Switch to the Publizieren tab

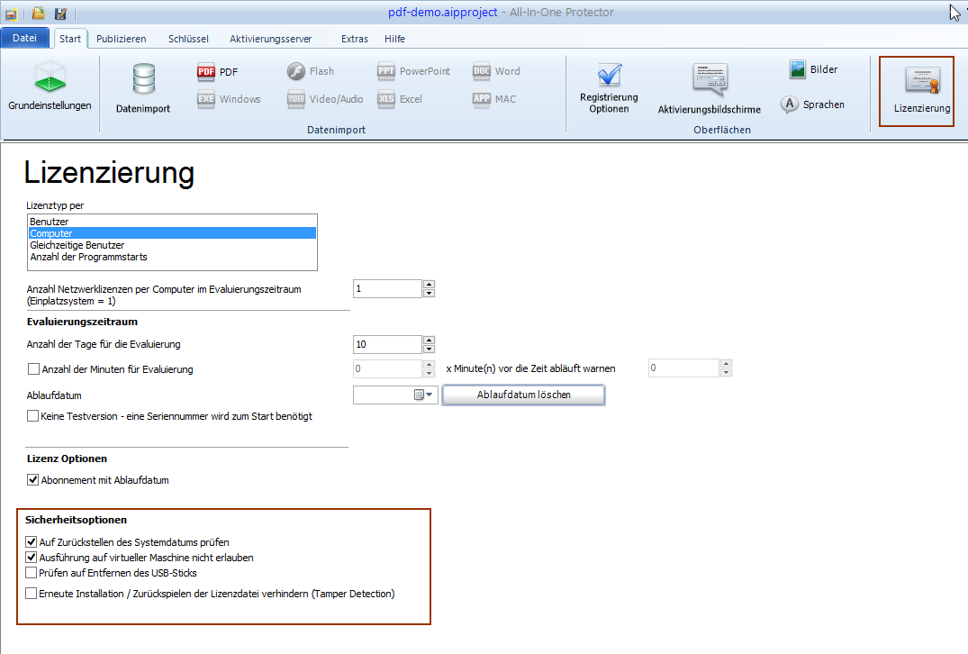click(121, 39)
